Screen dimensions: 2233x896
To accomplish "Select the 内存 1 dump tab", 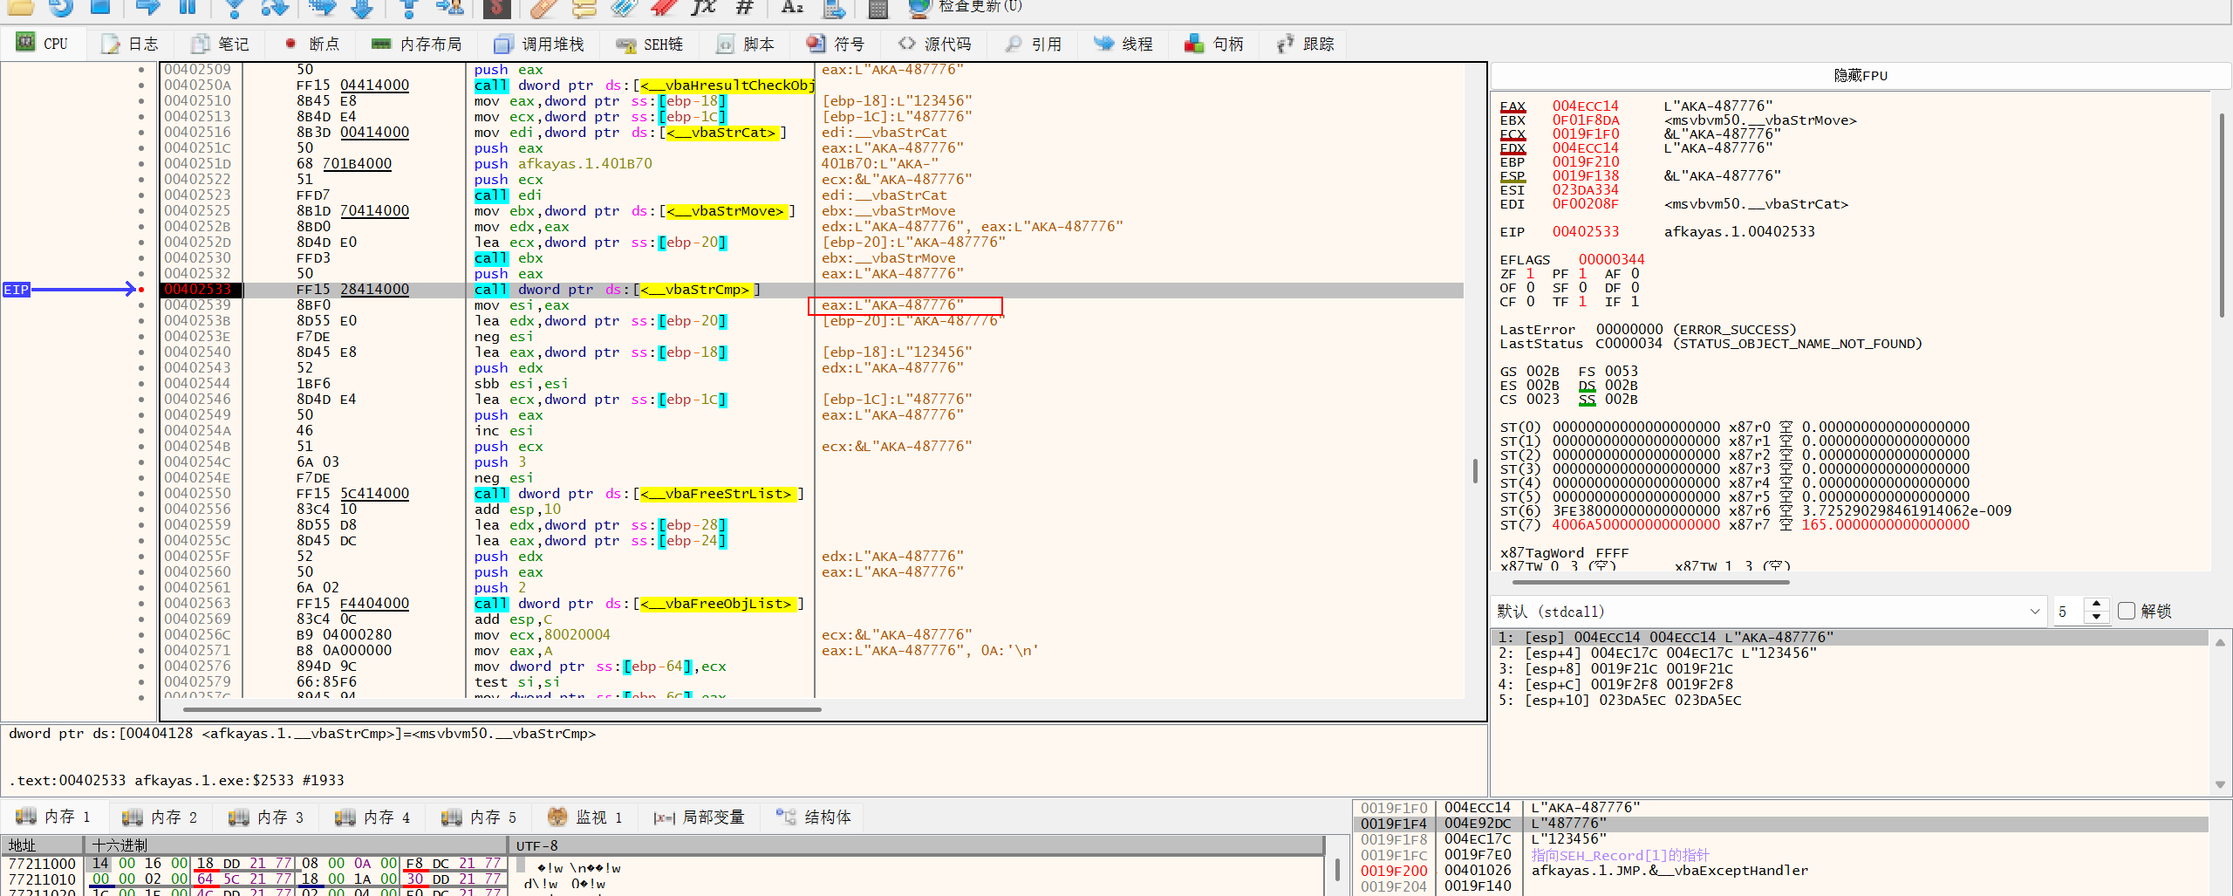I will pyautogui.click(x=54, y=817).
